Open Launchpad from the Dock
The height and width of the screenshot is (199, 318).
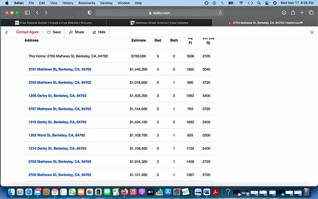(x=20, y=192)
